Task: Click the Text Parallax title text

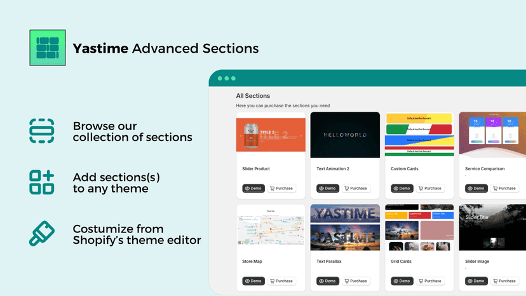Action: point(329,262)
